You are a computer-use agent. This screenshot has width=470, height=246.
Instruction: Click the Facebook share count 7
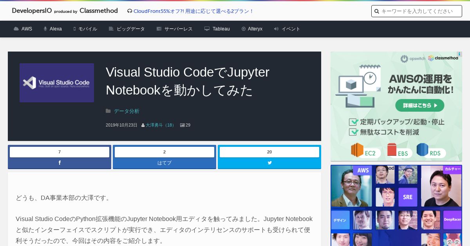(x=60, y=152)
